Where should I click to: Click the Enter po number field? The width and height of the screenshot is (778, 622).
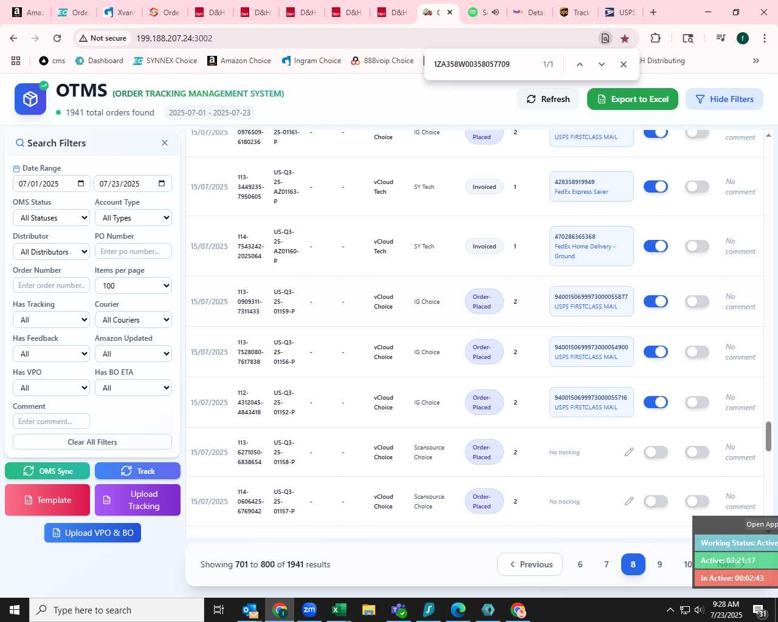click(133, 251)
